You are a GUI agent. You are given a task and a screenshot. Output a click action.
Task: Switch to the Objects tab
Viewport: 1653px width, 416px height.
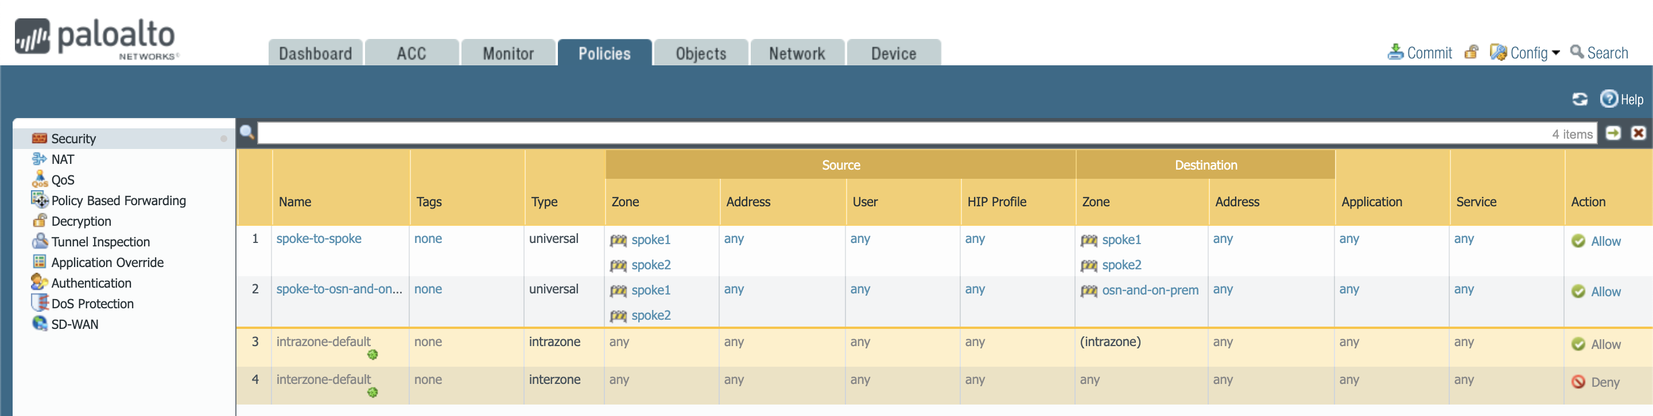(700, 53)
